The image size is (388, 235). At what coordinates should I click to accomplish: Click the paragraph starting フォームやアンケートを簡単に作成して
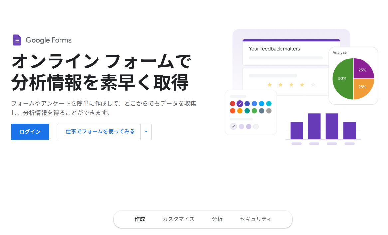(x=104, y=108)
